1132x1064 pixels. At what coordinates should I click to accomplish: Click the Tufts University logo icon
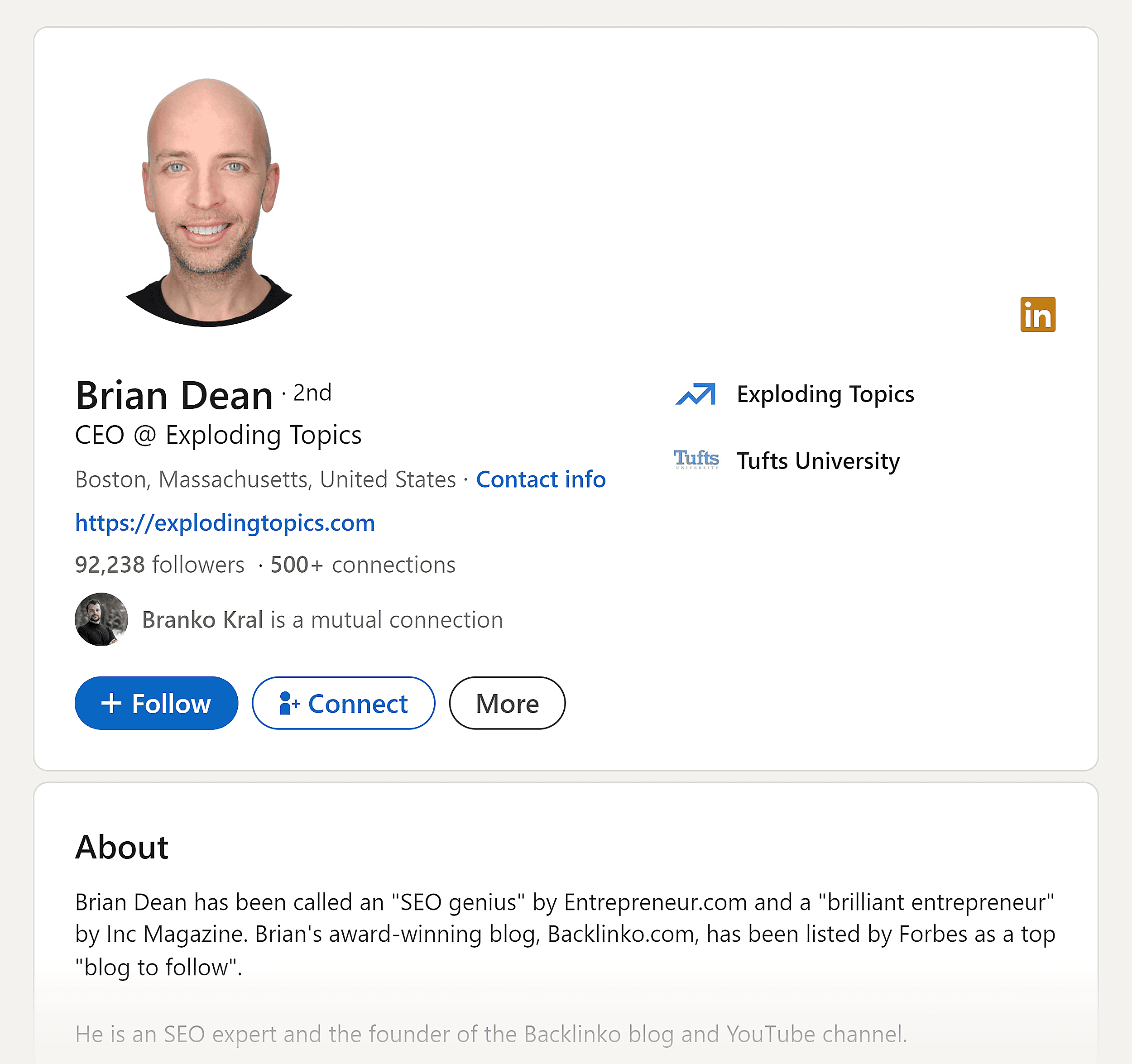(x=696, y=459)
